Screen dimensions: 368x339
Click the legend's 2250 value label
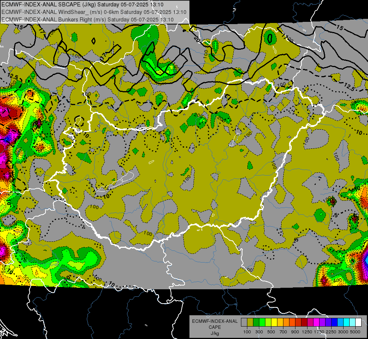coord(331,332)
